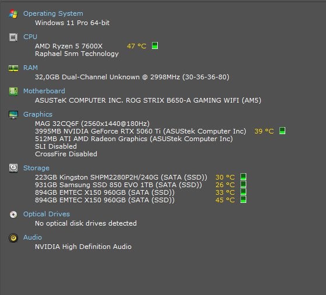Open the Storage section link
This screenshot has width=326, height=295.
(x=36, y=168)
